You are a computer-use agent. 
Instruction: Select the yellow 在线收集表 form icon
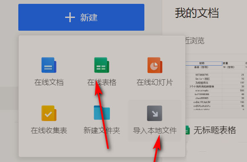click(x=49, y=113)
